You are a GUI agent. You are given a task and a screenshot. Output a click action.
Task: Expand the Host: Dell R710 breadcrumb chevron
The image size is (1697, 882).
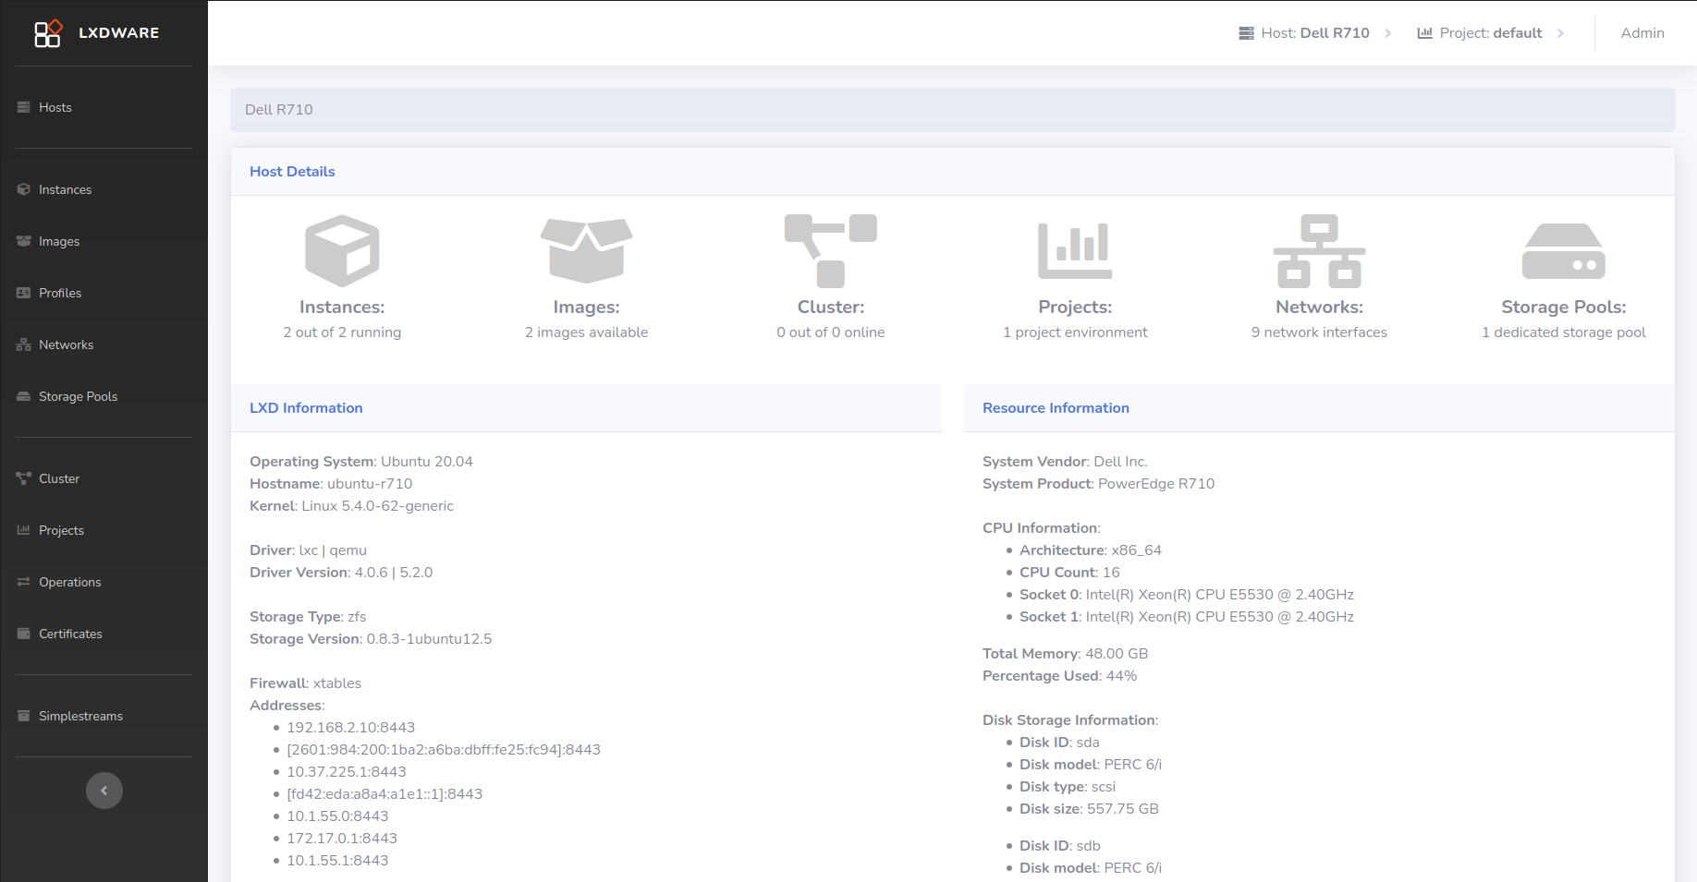point(1388,32)
